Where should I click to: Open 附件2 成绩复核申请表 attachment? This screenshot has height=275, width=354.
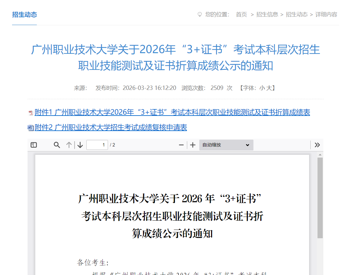pyautogui.click(x=110, y=128)
